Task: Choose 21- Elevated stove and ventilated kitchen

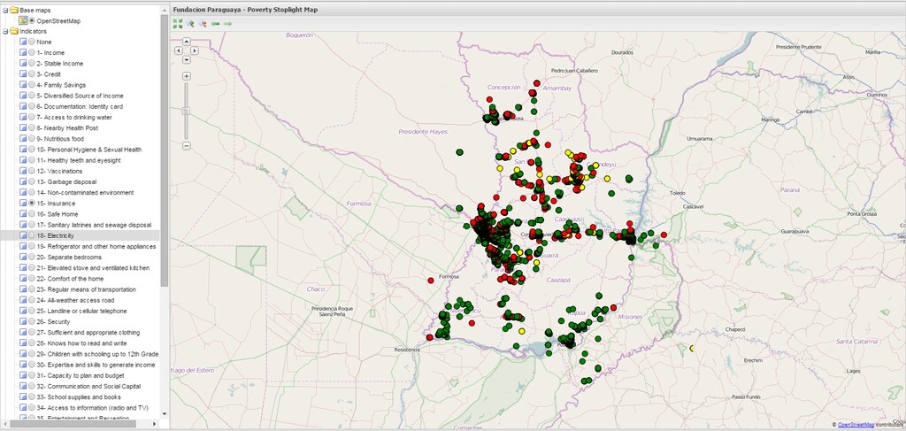Action: pyautogui.click(x=93, y=268)
